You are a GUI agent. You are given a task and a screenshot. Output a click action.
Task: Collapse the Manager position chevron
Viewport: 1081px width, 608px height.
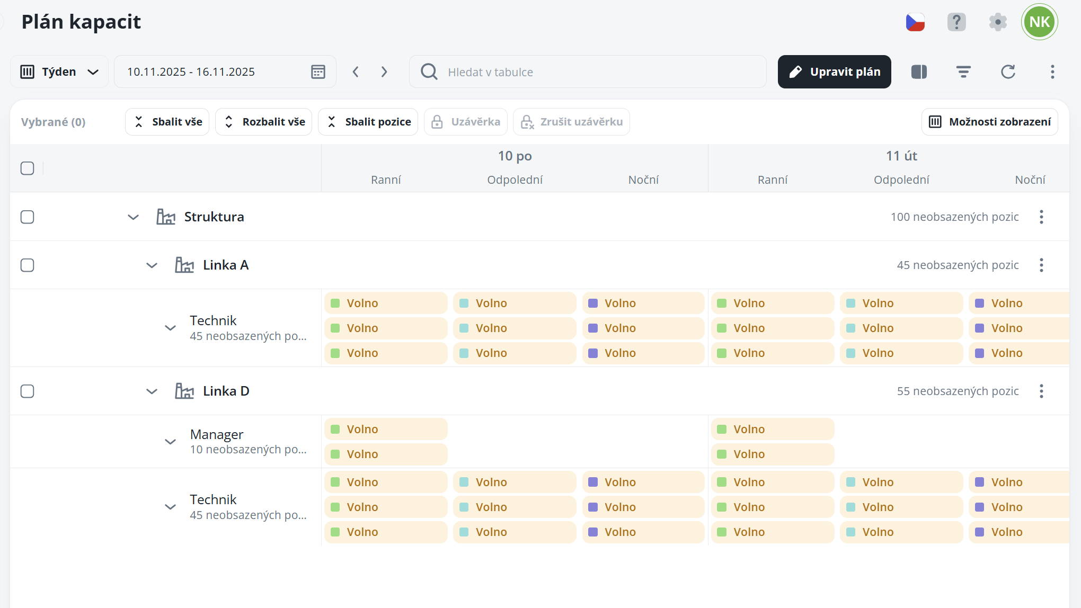[170, 442]
